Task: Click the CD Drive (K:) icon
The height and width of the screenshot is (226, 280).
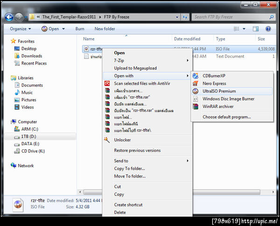Action: tap(17, 151)
